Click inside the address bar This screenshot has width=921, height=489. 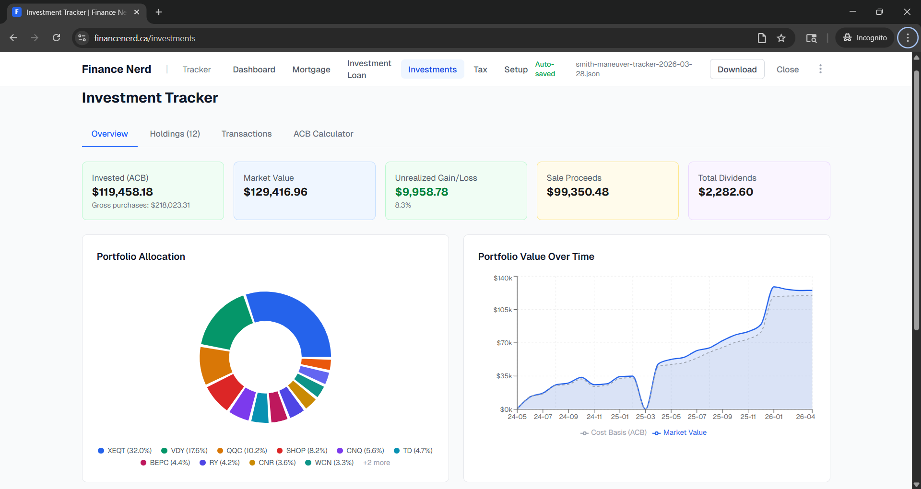336,38
